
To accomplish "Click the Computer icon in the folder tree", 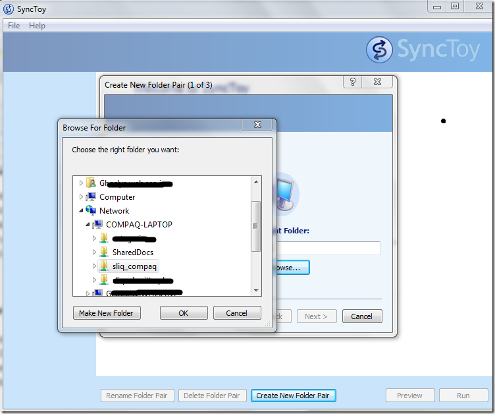I will click(91, 196).
